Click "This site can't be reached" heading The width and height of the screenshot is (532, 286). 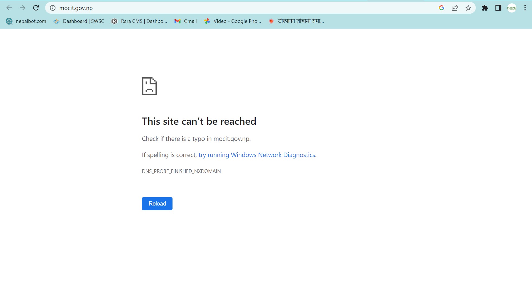(199, 121)
